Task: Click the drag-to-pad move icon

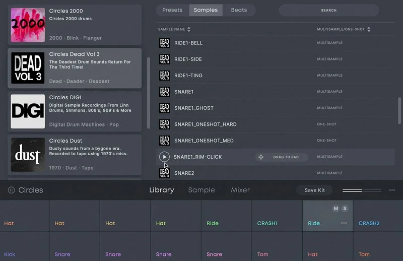Action: point(261,157)
